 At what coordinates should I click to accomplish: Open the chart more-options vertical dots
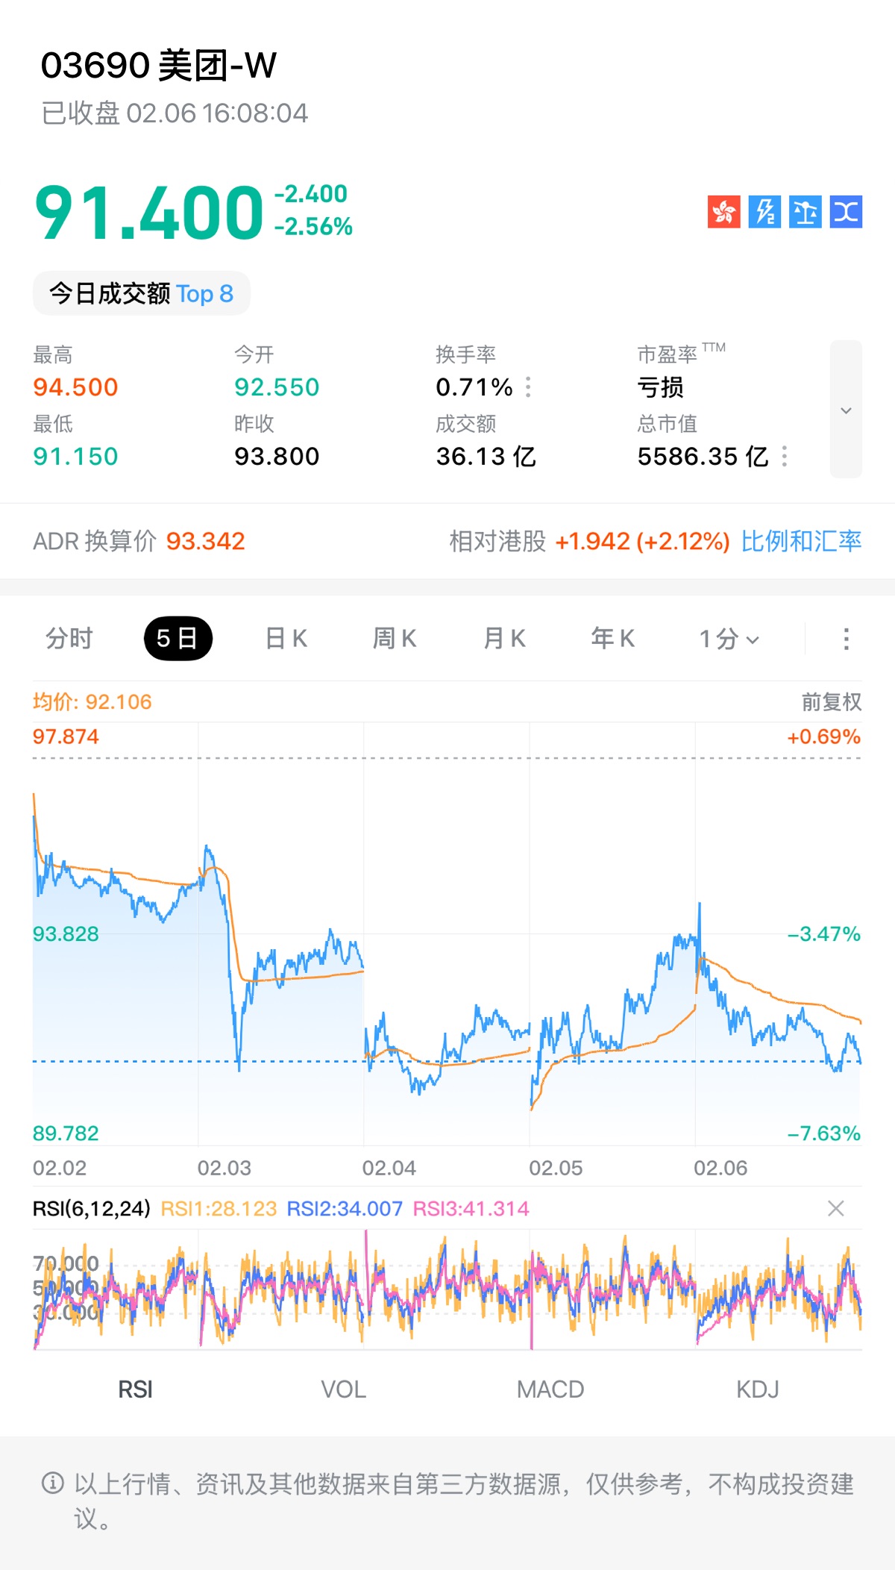click(x=846, y=639)
